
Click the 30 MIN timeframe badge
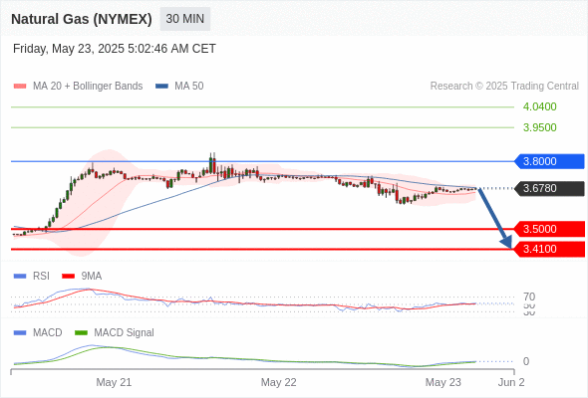[185, 19]
